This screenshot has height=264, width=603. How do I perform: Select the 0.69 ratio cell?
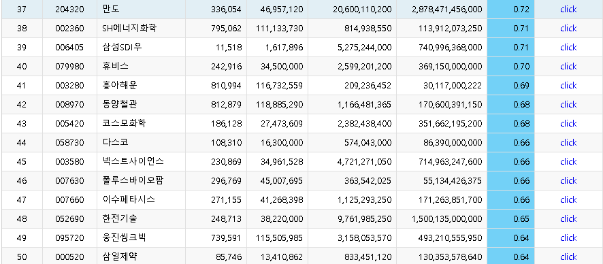[510, 85]
